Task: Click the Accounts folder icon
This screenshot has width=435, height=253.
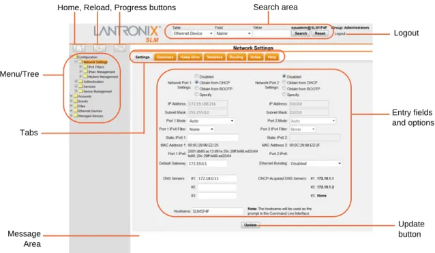Action: [x=76, y=97]
